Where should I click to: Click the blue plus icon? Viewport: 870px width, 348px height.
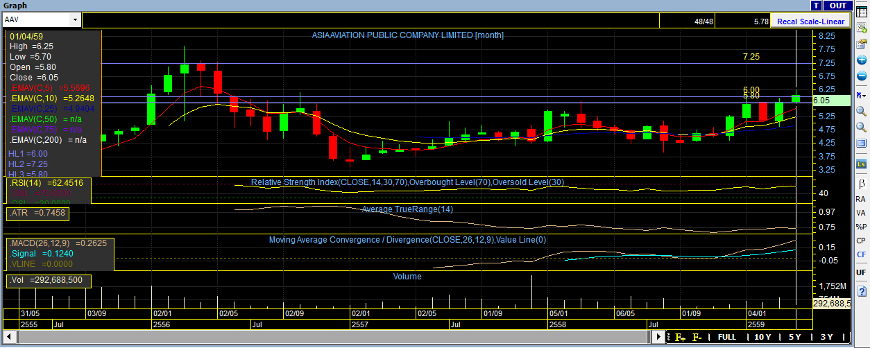click(x=861, y=60)
